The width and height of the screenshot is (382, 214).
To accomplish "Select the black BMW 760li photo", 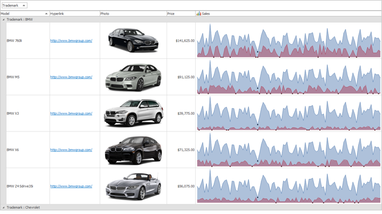I will click(x=133, y=40).
